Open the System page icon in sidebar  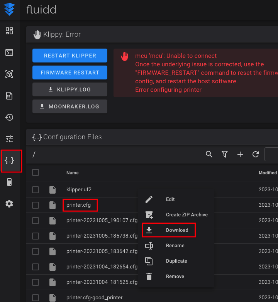(9, 182)
